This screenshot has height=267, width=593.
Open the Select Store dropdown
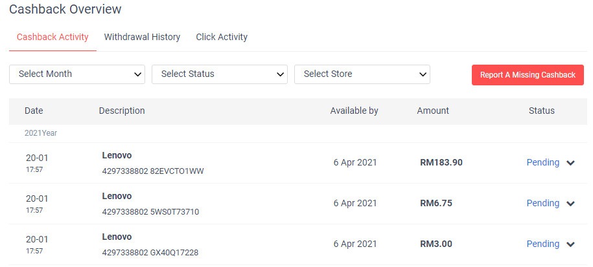click(x=362, y=74)
